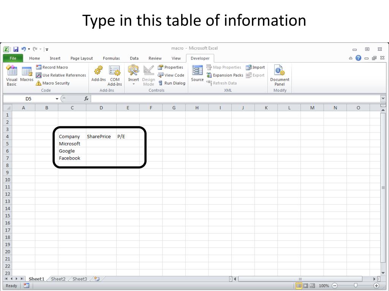
Task: Select the Company cell
Action: 72,136
